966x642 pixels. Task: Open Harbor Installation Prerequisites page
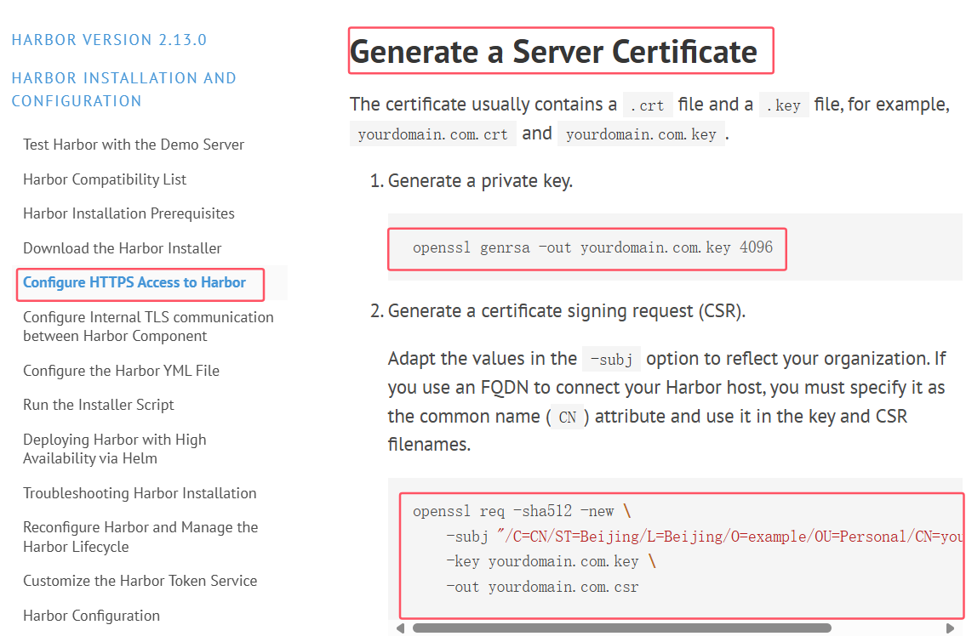[129, 213]
